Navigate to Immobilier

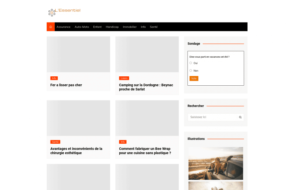click(130, 27)
